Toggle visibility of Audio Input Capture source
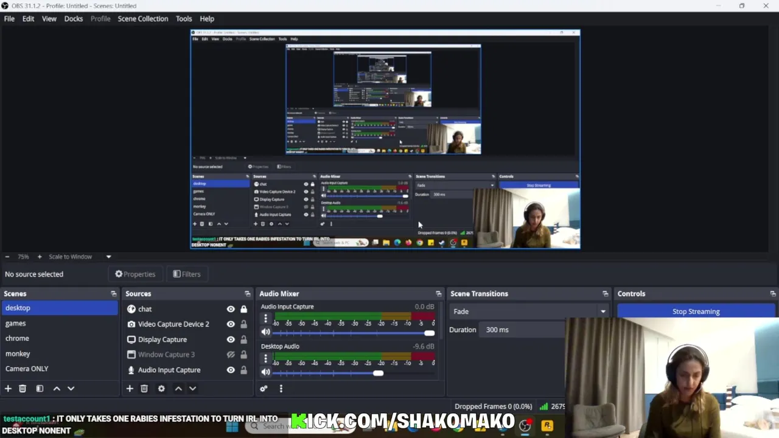Screen dimensions: 779x438 (x=231, y=370)
